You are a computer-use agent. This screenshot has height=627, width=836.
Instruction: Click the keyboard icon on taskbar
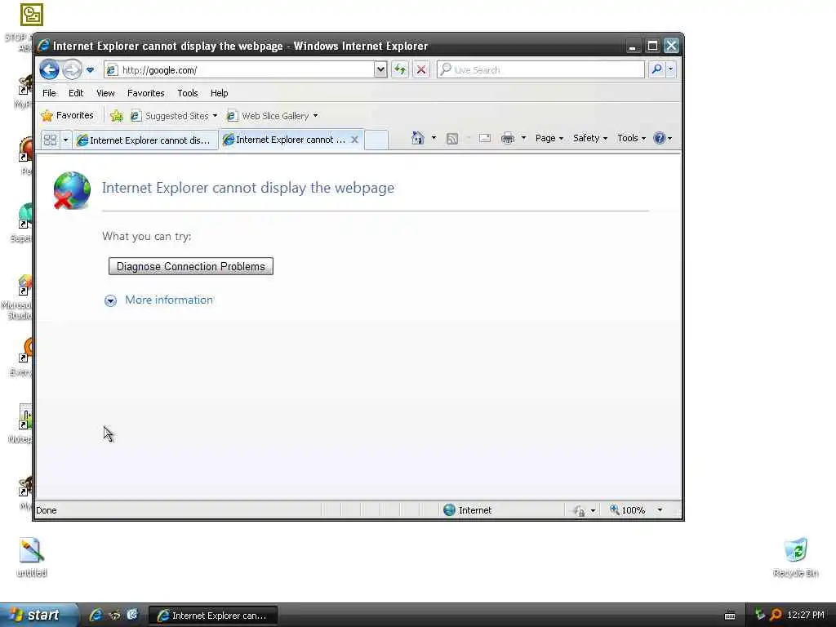click(730, 616)
